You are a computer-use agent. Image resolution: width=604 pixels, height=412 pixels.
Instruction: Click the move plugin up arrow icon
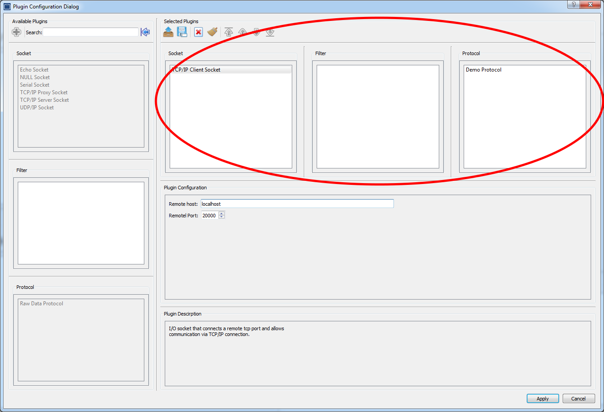coord(242,32)
